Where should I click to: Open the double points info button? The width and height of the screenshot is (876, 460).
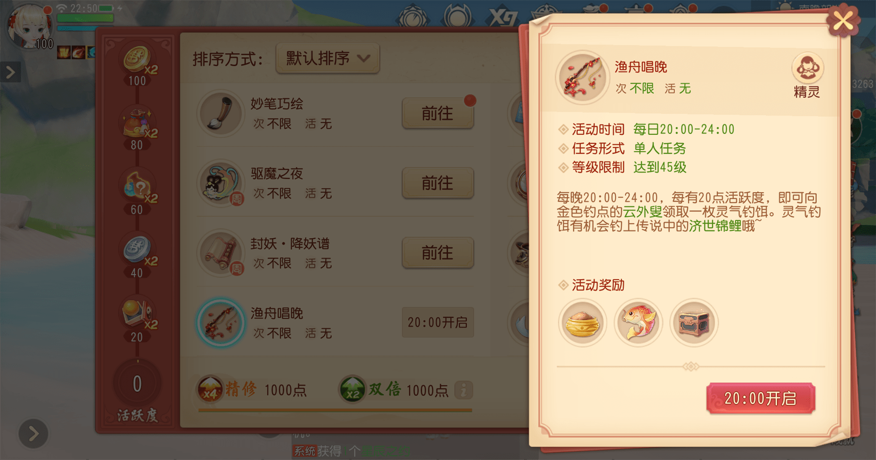pyautogui.click(x=463, y=390)
